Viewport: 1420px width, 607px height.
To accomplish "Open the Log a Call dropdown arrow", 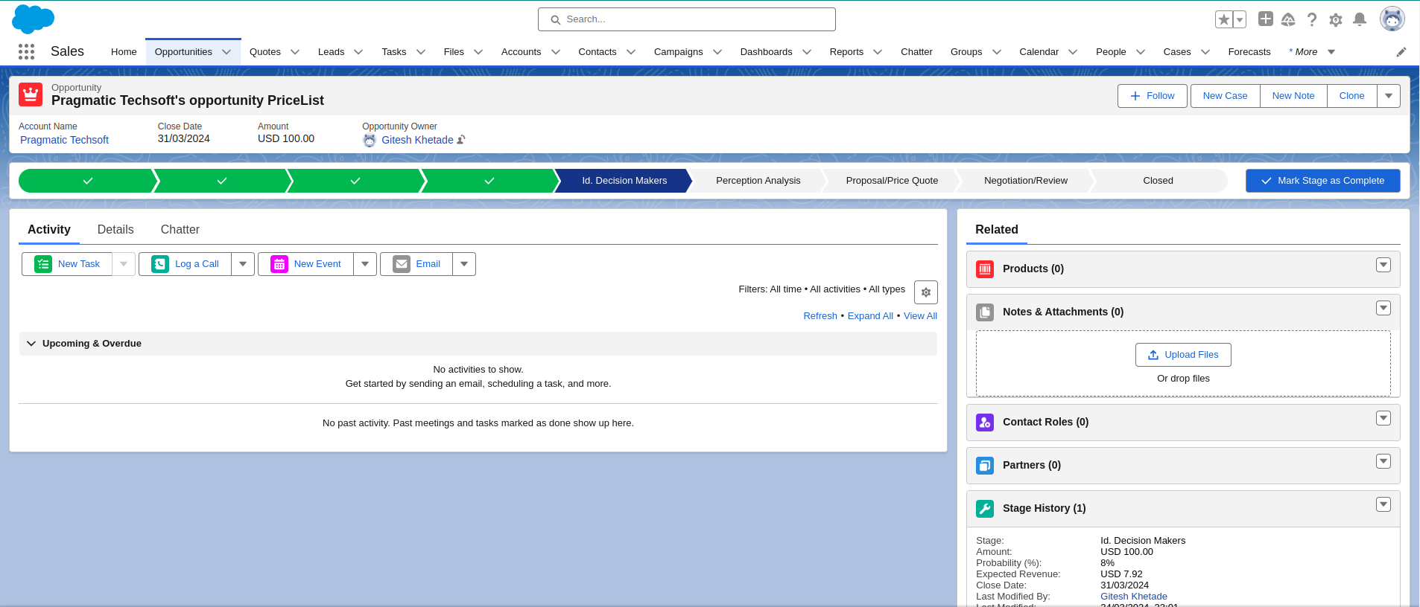I will (x=243, y=264).
